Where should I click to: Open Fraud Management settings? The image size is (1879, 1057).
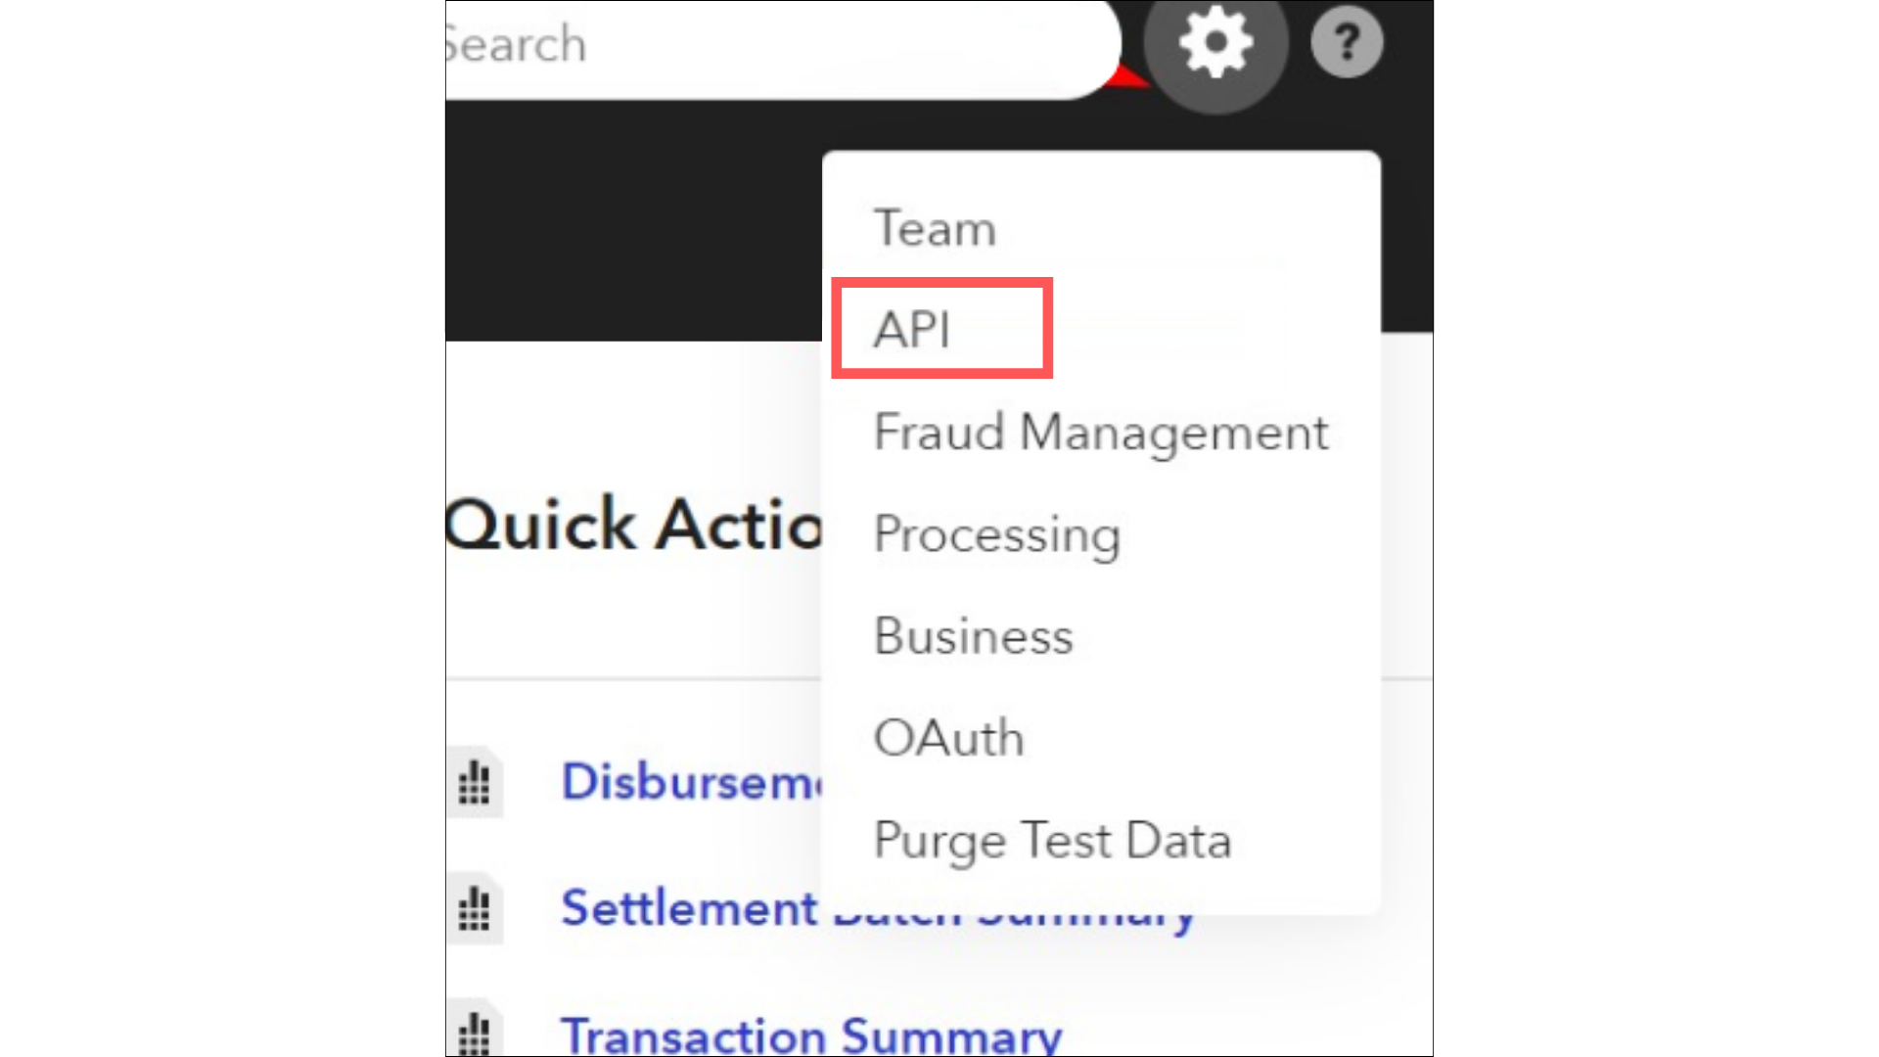coord(1101,432)
